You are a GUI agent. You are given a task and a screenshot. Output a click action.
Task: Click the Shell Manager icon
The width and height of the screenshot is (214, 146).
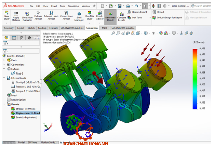pos(79,16)
